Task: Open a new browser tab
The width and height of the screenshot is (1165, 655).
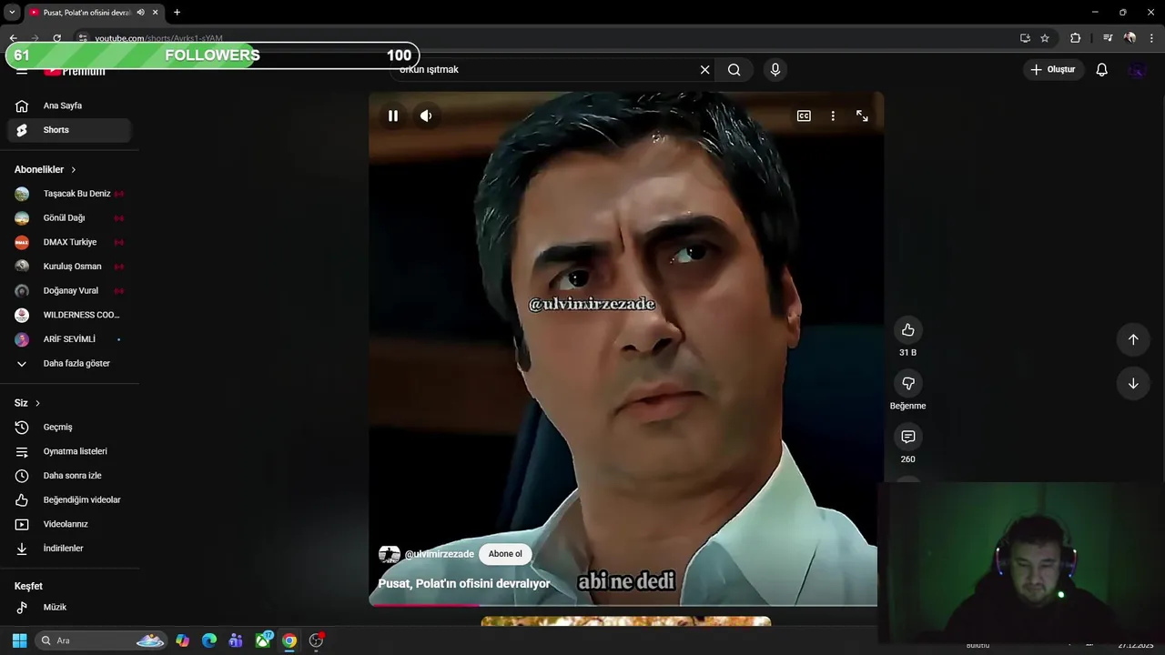Action: point(177,13)
